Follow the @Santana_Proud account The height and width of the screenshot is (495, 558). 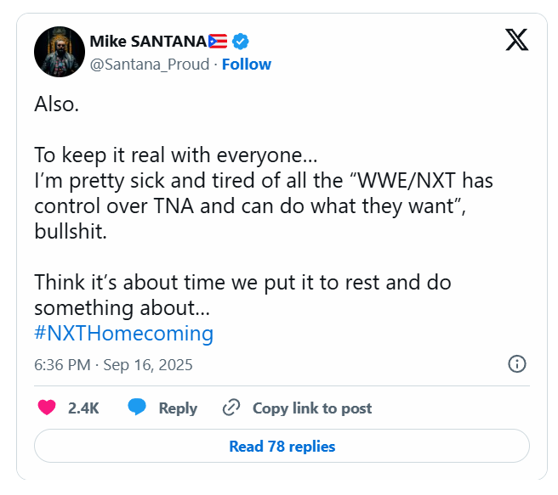pos(247,64)
